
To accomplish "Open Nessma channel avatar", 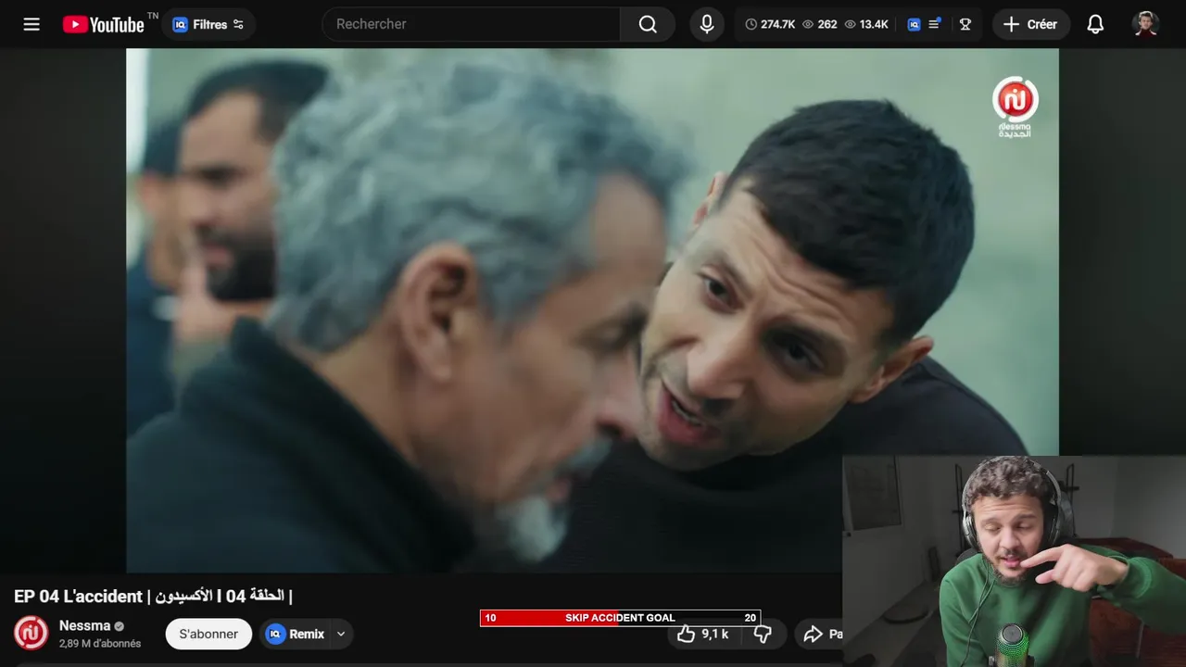I will tap(31, 634).
